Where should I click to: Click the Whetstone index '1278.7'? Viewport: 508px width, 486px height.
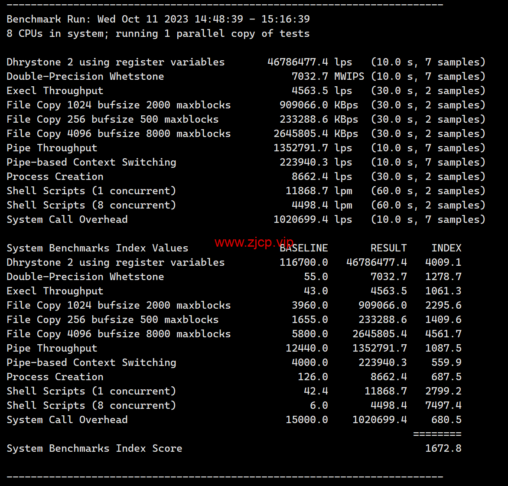tap(443, 276)
